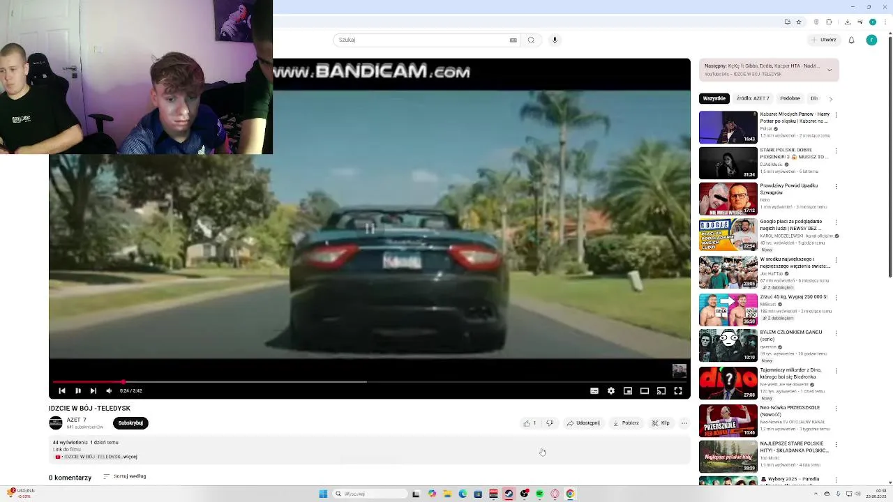This screenshot has width=893, height=502.
Task: Open Chrome from the taskbar
Action: [x=570, y=494]
